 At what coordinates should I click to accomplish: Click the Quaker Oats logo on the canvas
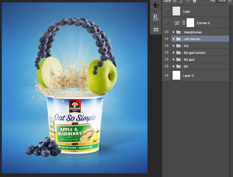pos(75,106)
